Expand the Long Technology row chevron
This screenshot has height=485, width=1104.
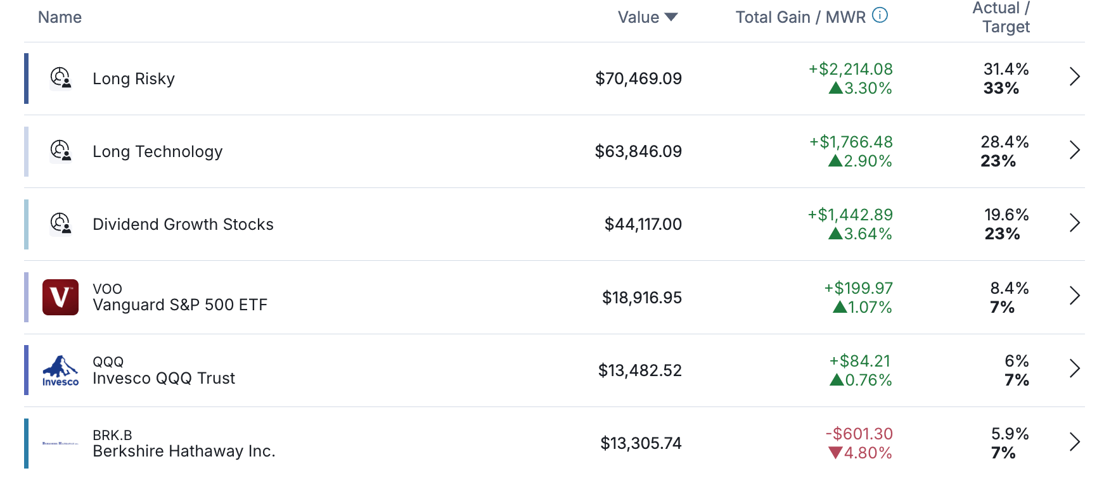tap(1074, 150)
